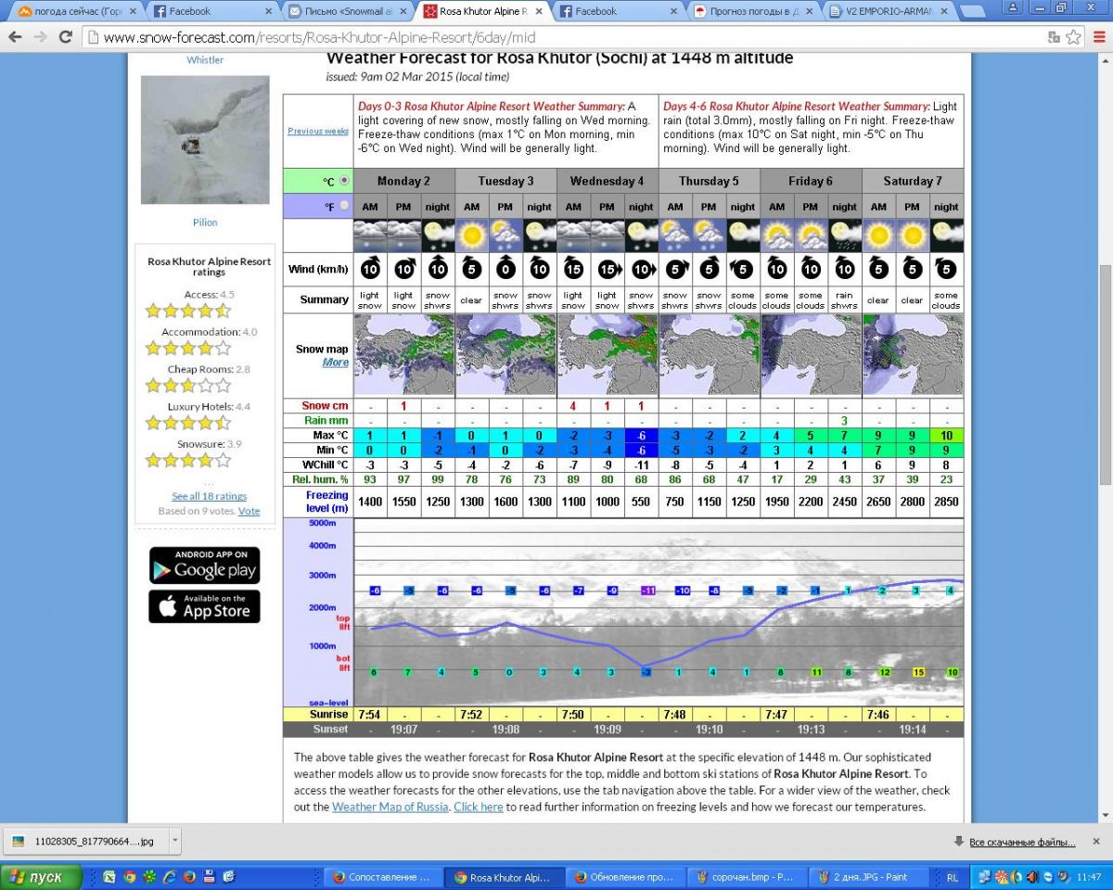The width and height of the screenshot is (1113, 890).
Task: Bookmark this page with the star icon
Action: coord(1074,37)
